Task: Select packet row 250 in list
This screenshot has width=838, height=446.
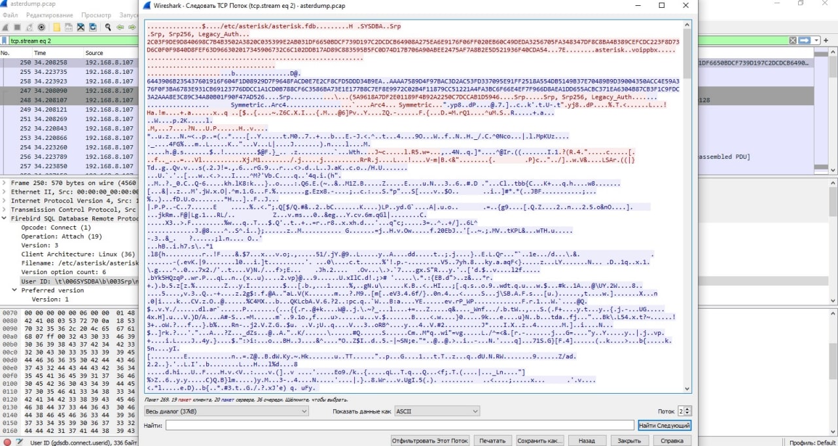Action: point(69,63)
